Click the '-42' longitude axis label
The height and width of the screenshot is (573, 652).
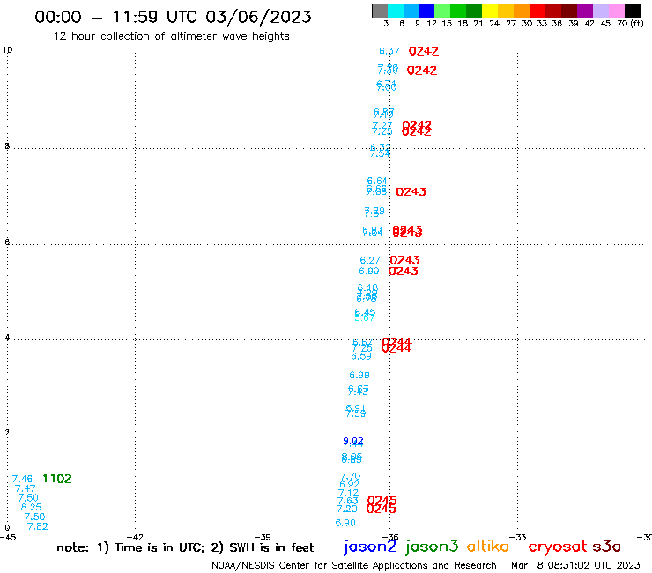[x=135, y=537]
